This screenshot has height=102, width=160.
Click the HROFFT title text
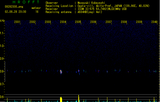(26, 2)
